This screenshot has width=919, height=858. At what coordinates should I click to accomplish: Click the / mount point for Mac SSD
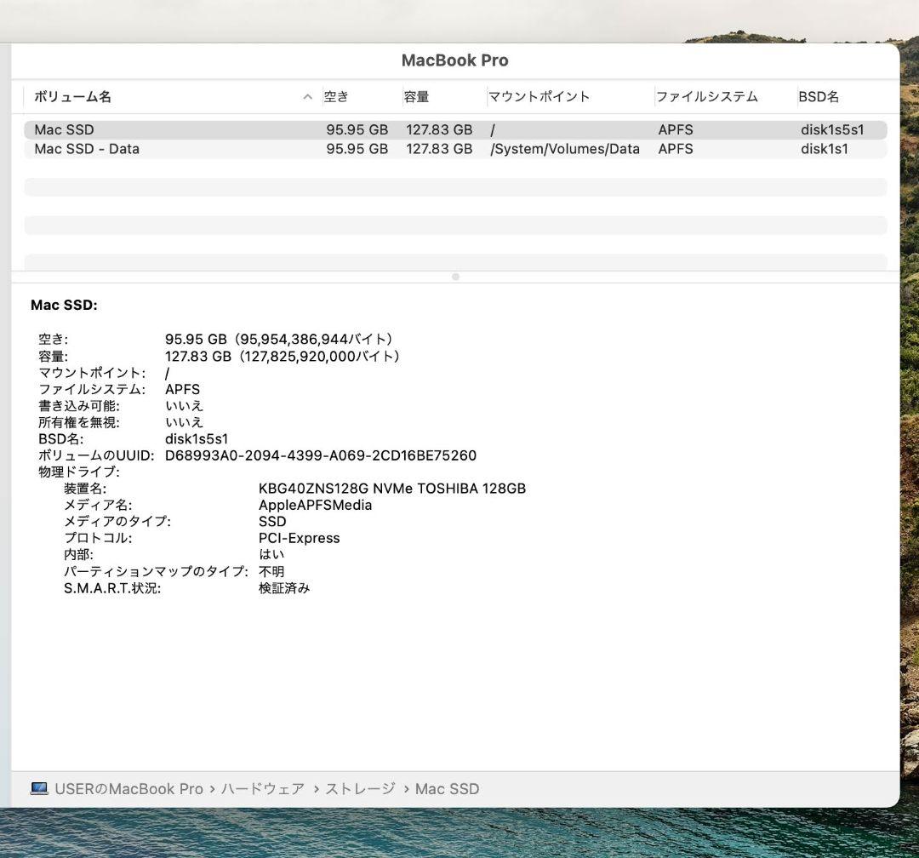(491, 129)
